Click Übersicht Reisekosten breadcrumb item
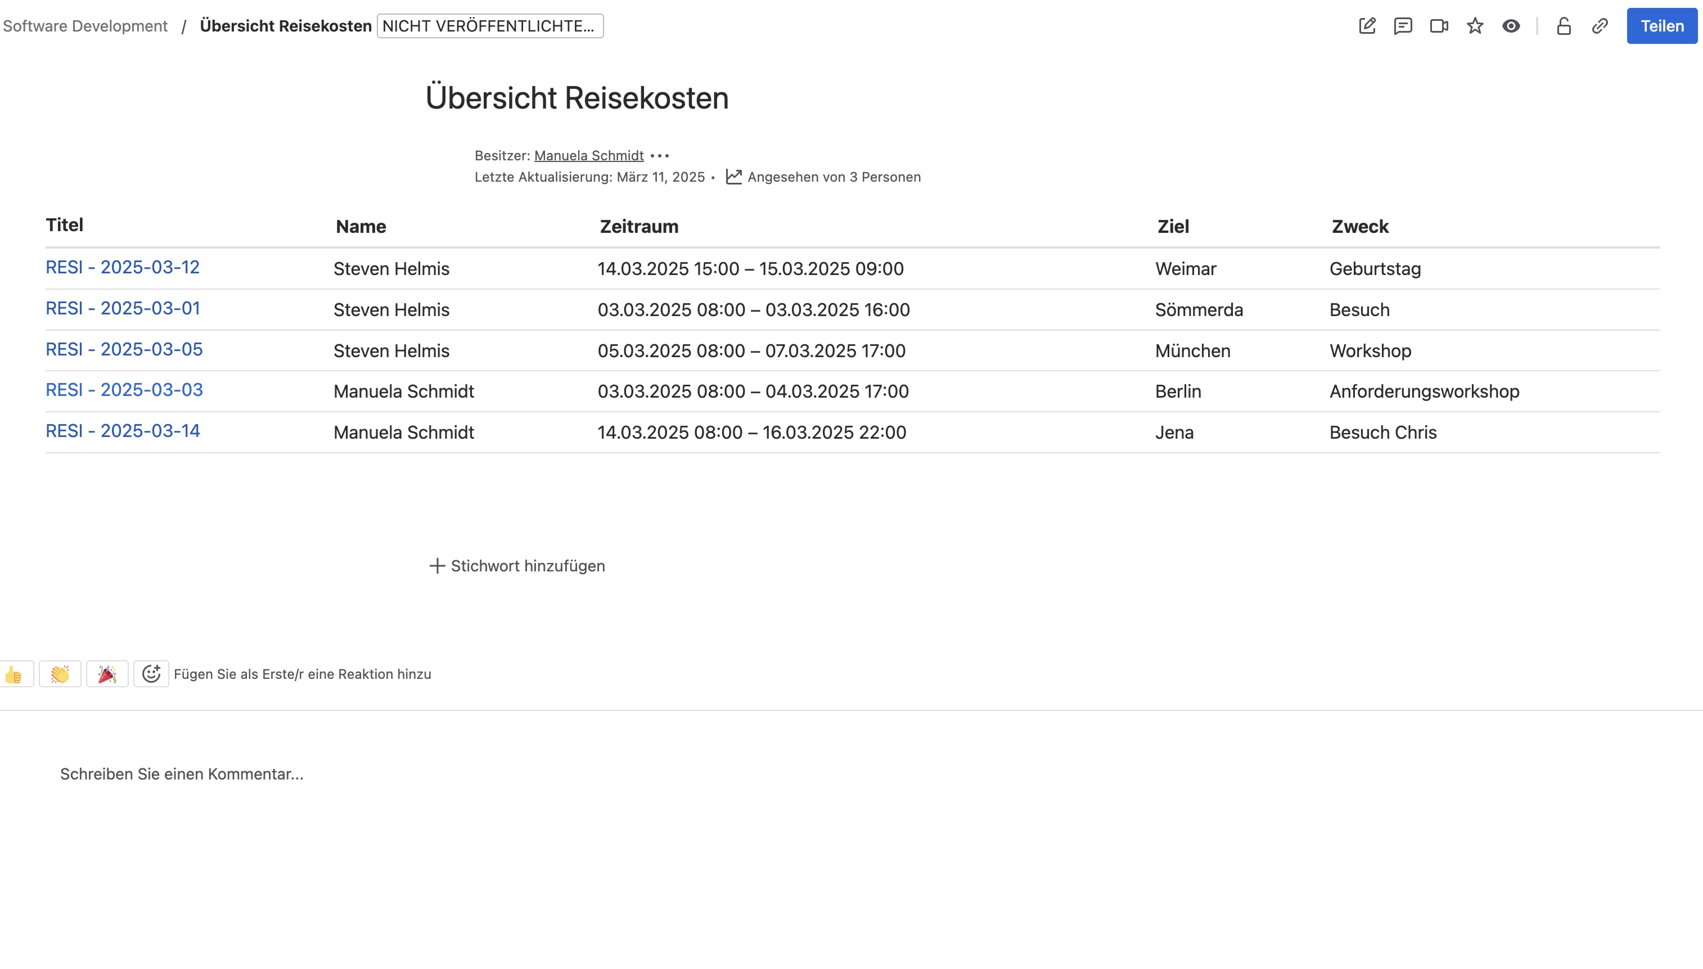The height and width of the screenshot is (969, 1703). [286, 26]
